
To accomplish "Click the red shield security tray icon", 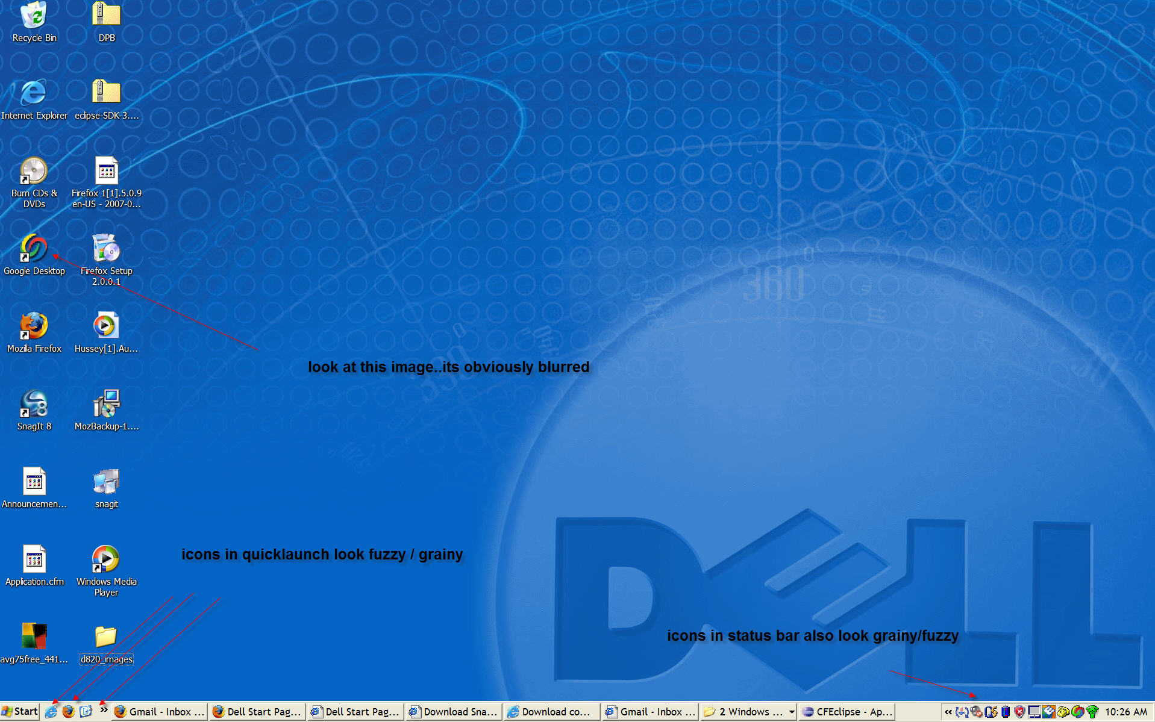I will point(1020,712).
